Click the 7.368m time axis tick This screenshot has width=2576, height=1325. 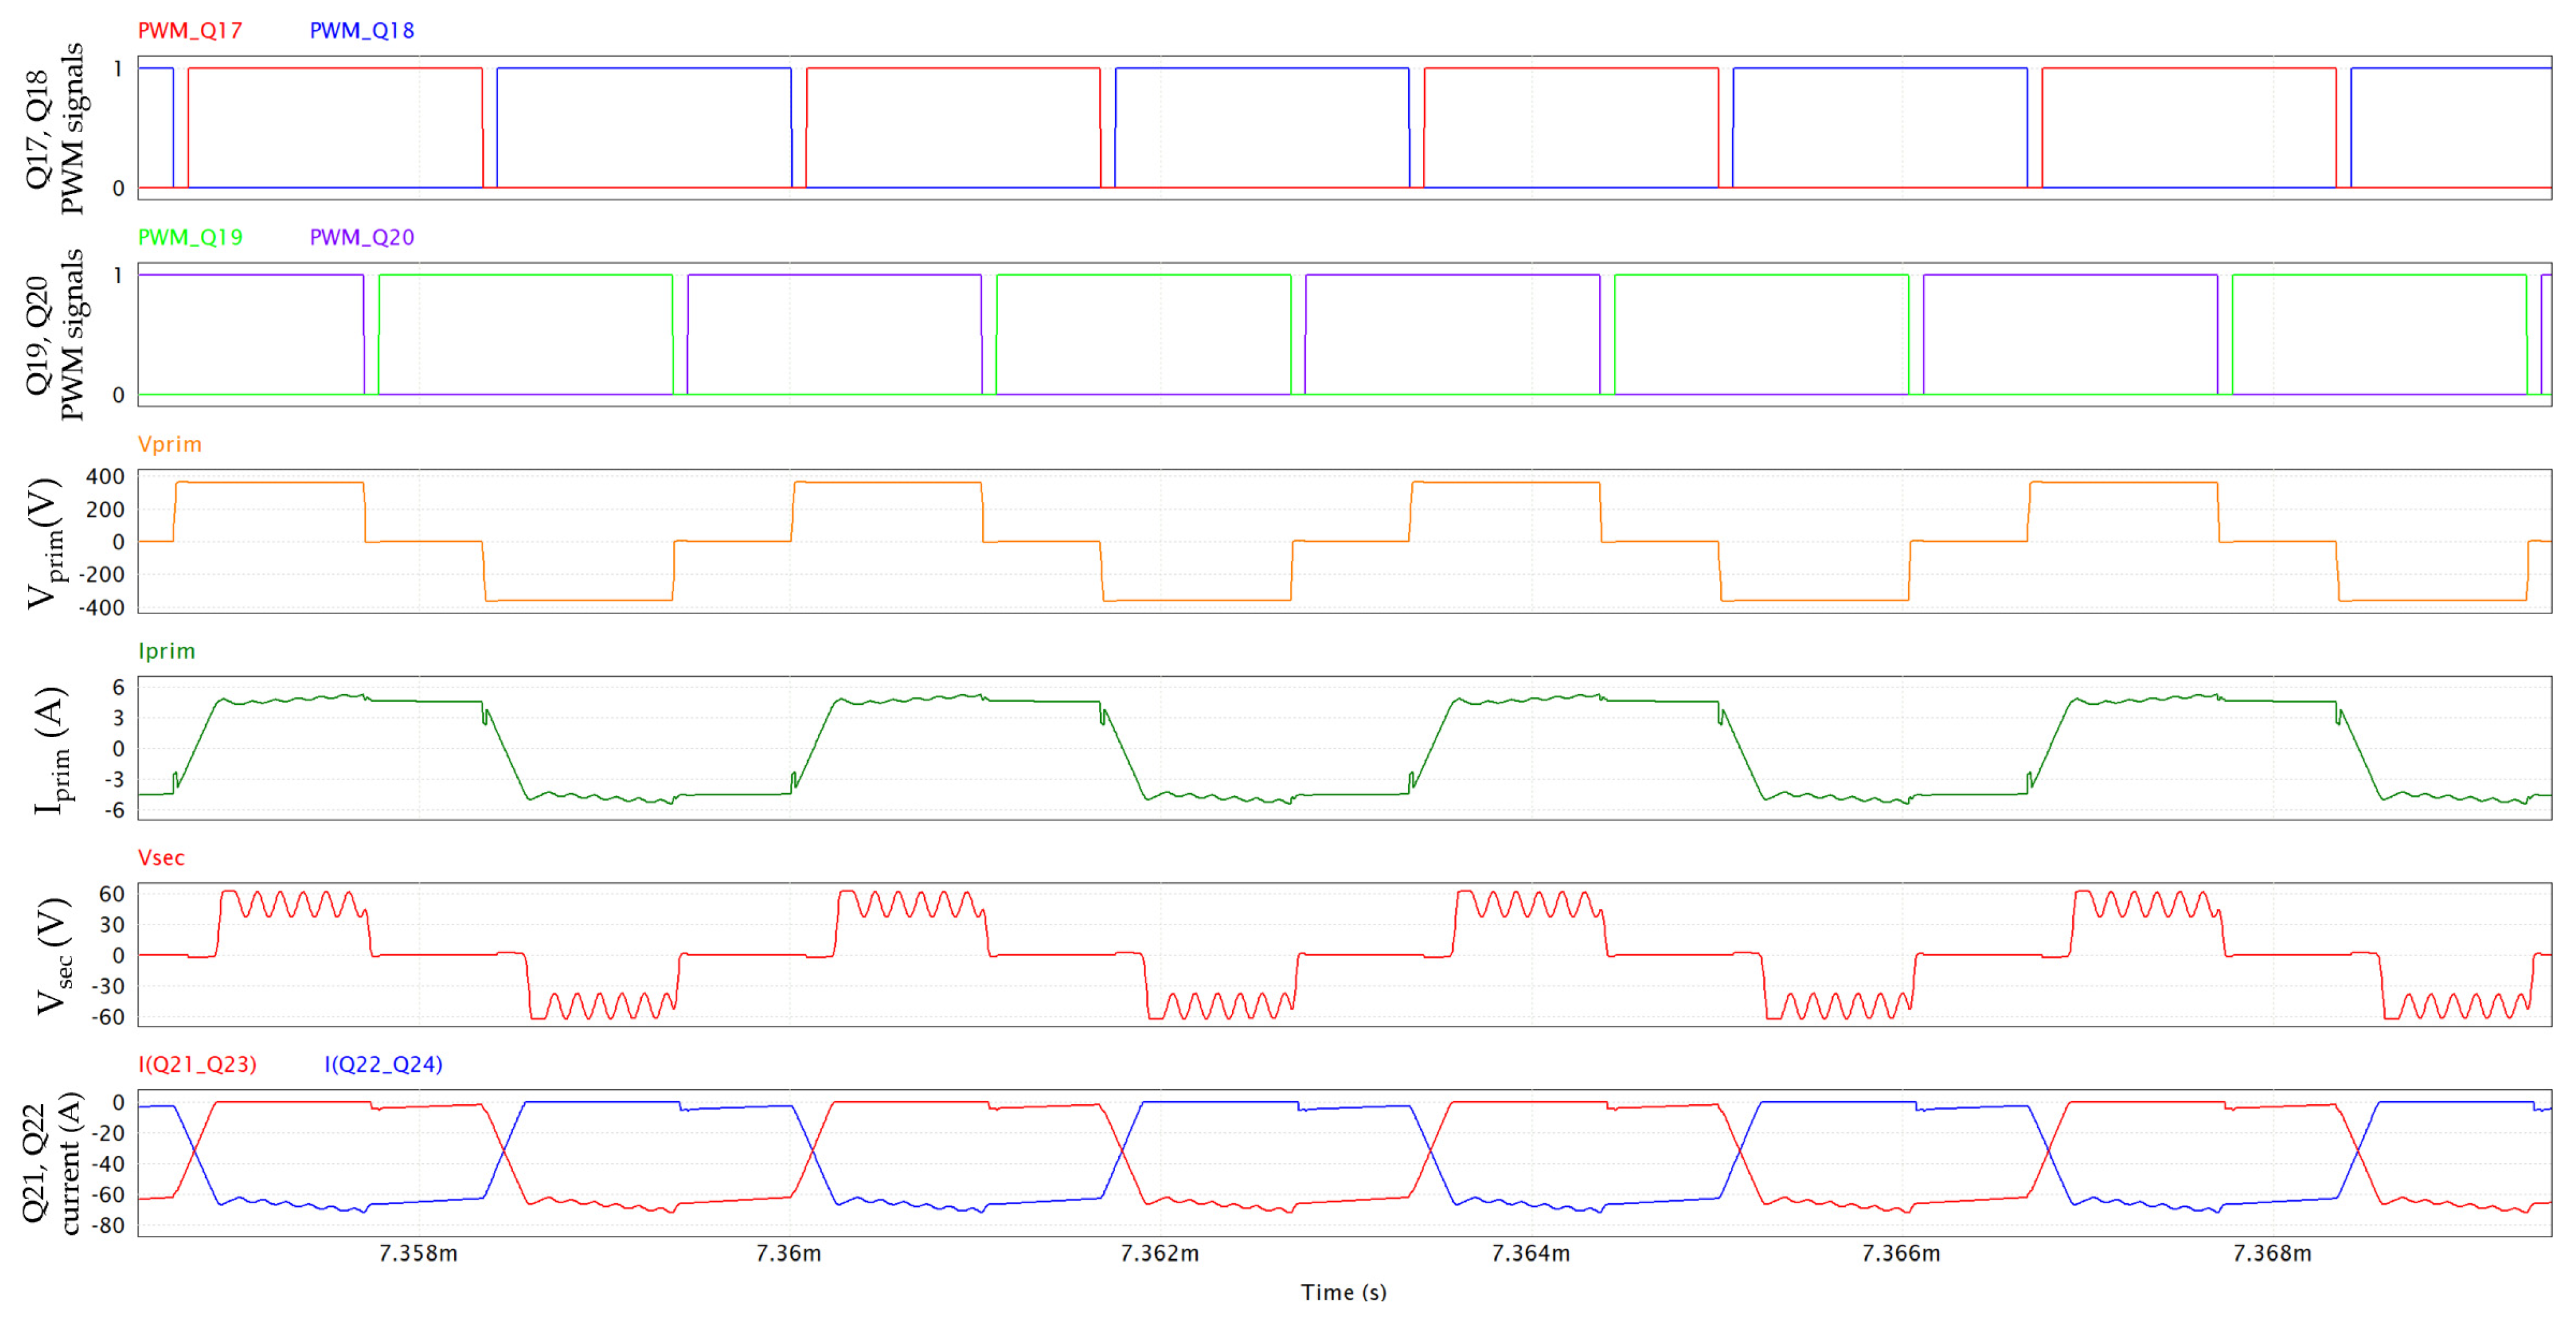tap(2272, 1254)
